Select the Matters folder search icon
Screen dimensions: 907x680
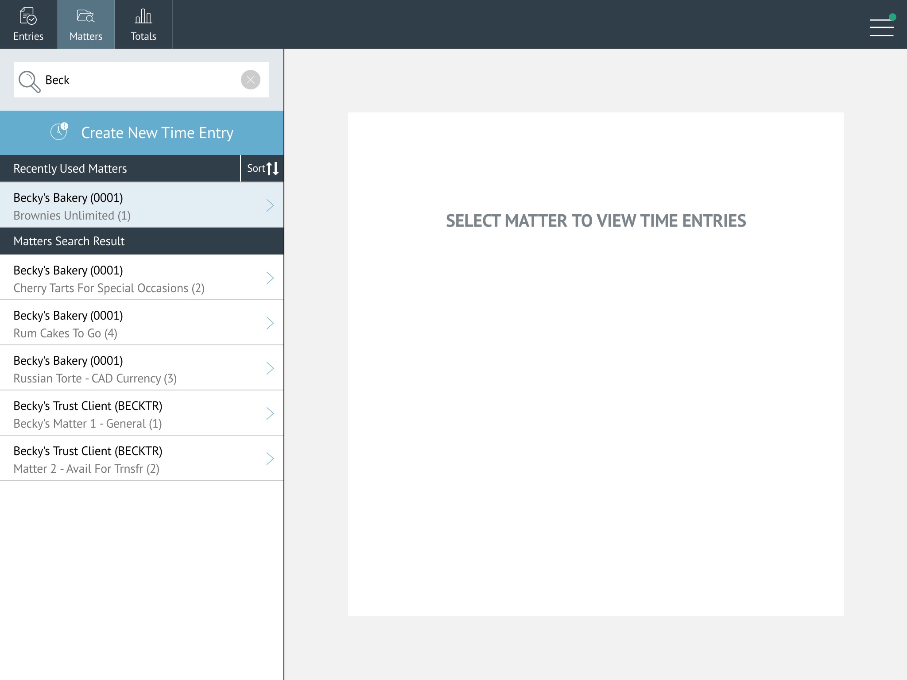click(85, 17)
